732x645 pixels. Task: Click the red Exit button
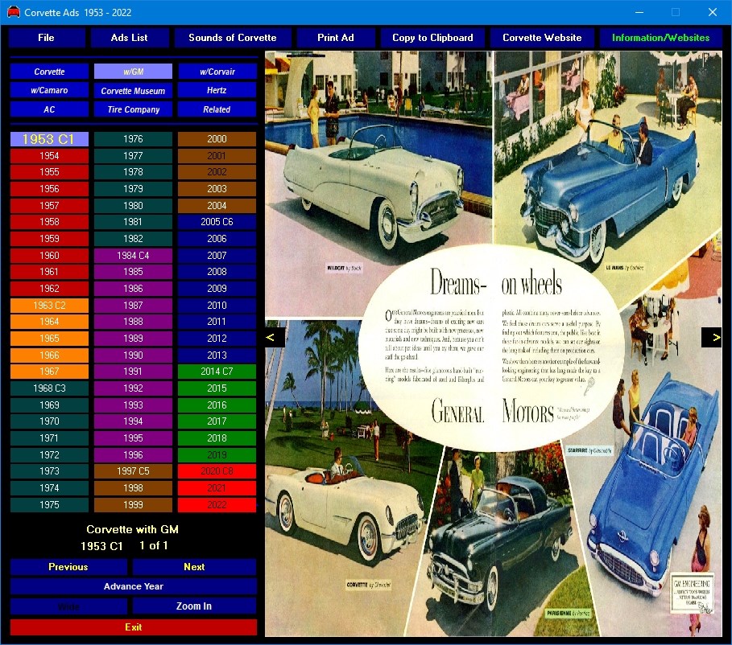coord(134,627)
